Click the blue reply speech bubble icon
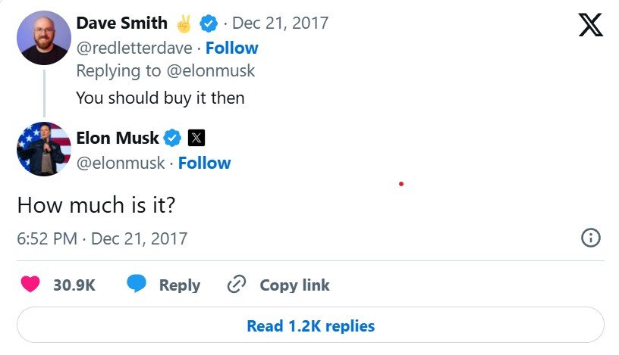The height and width of the screenshot is (355, 619). tap(137, 284)
